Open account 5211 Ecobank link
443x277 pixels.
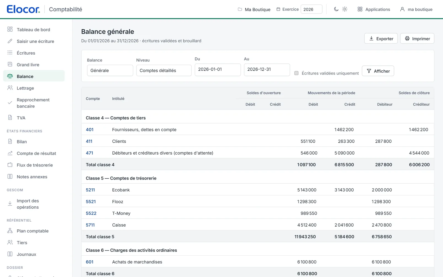(90, 190)
